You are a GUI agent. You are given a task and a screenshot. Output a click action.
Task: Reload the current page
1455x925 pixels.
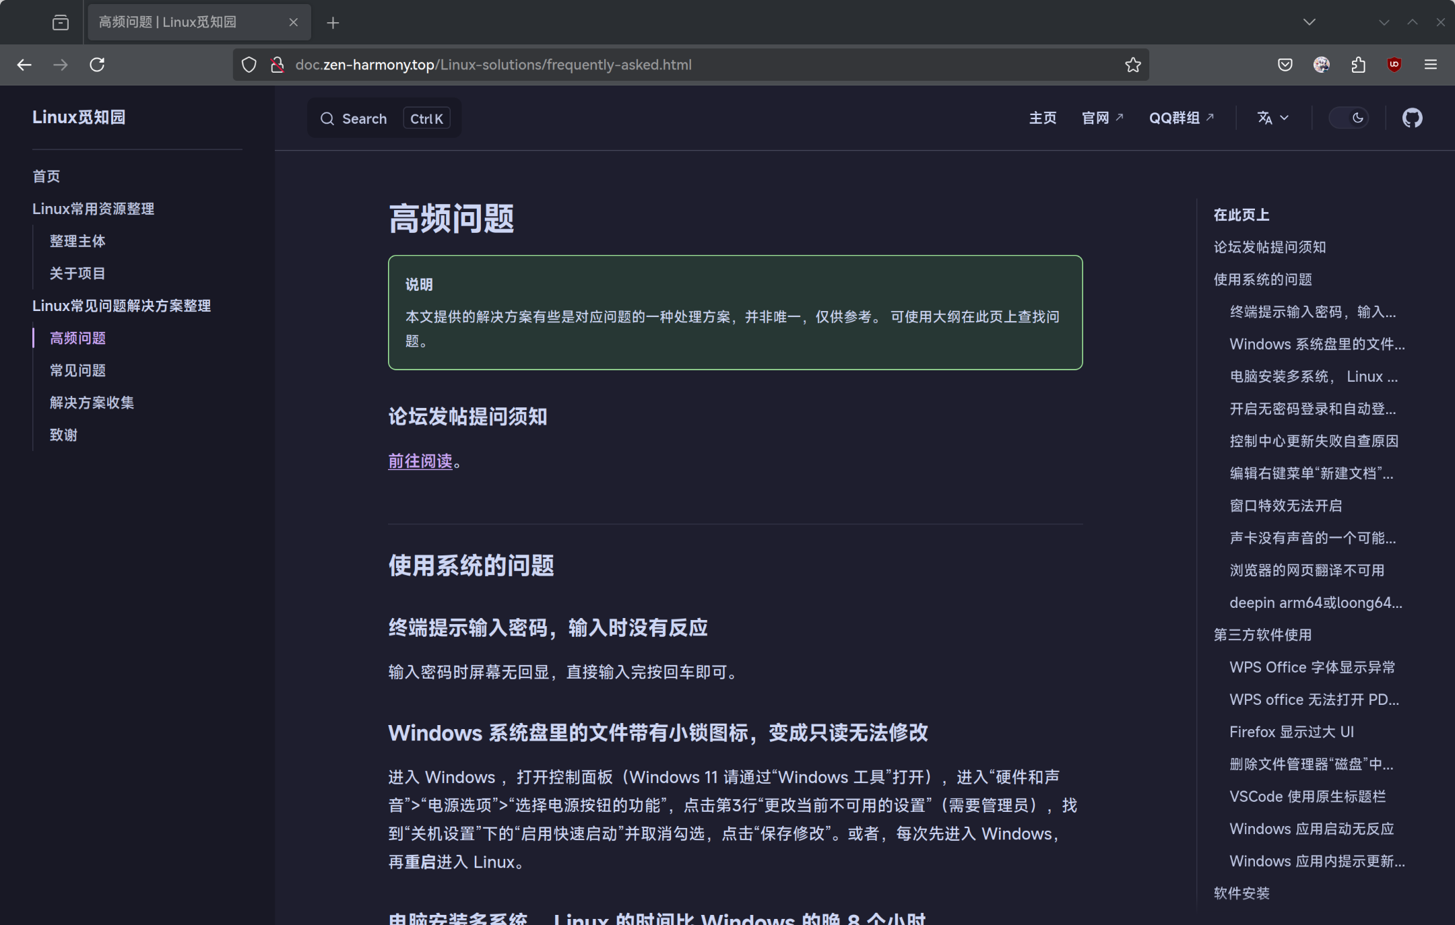(x=97, y=64)
